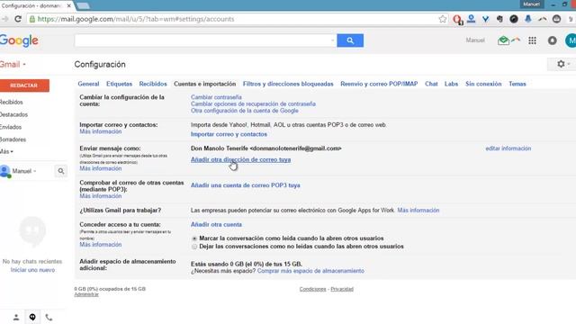The height and width of the screenshot is (324, 576).
Task: Click the blue bell extension icon
Action: [x=528, y=19]
